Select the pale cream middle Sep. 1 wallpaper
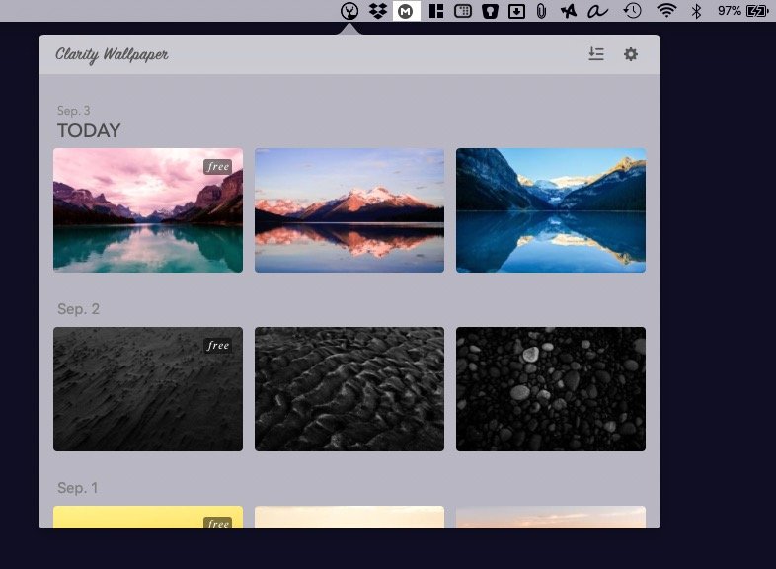The height and width of the screenshot is (569, 776). click(349, 517)
